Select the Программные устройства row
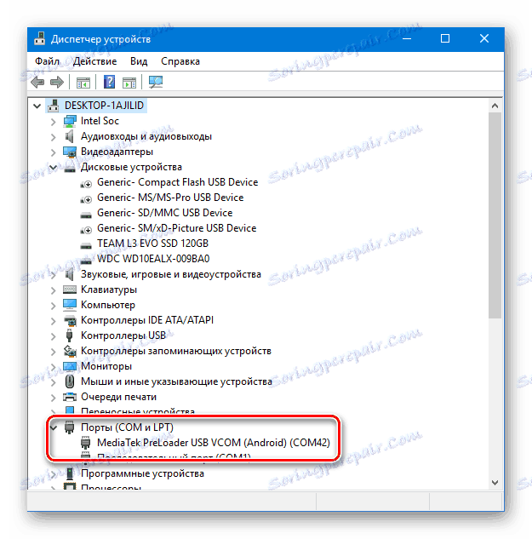The height and width of the screenshot is (539, 532). pos(142,473)
